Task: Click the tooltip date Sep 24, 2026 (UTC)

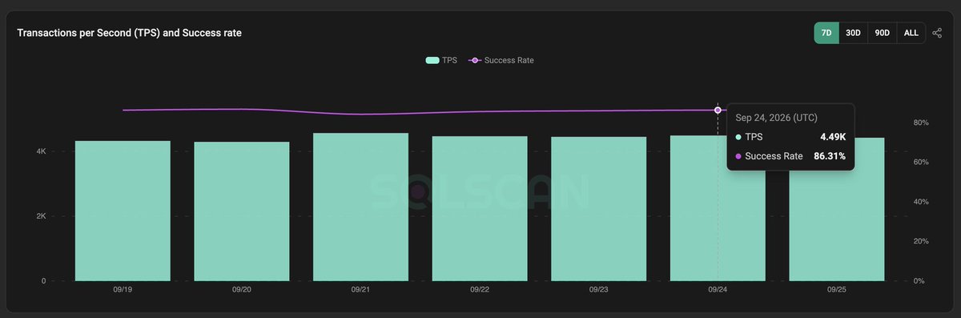Action: pyautogui.click(x=777, y=118)
